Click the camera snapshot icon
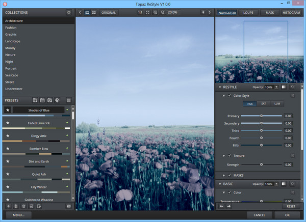This screenshot has width=306, height=222. (69, 206)
